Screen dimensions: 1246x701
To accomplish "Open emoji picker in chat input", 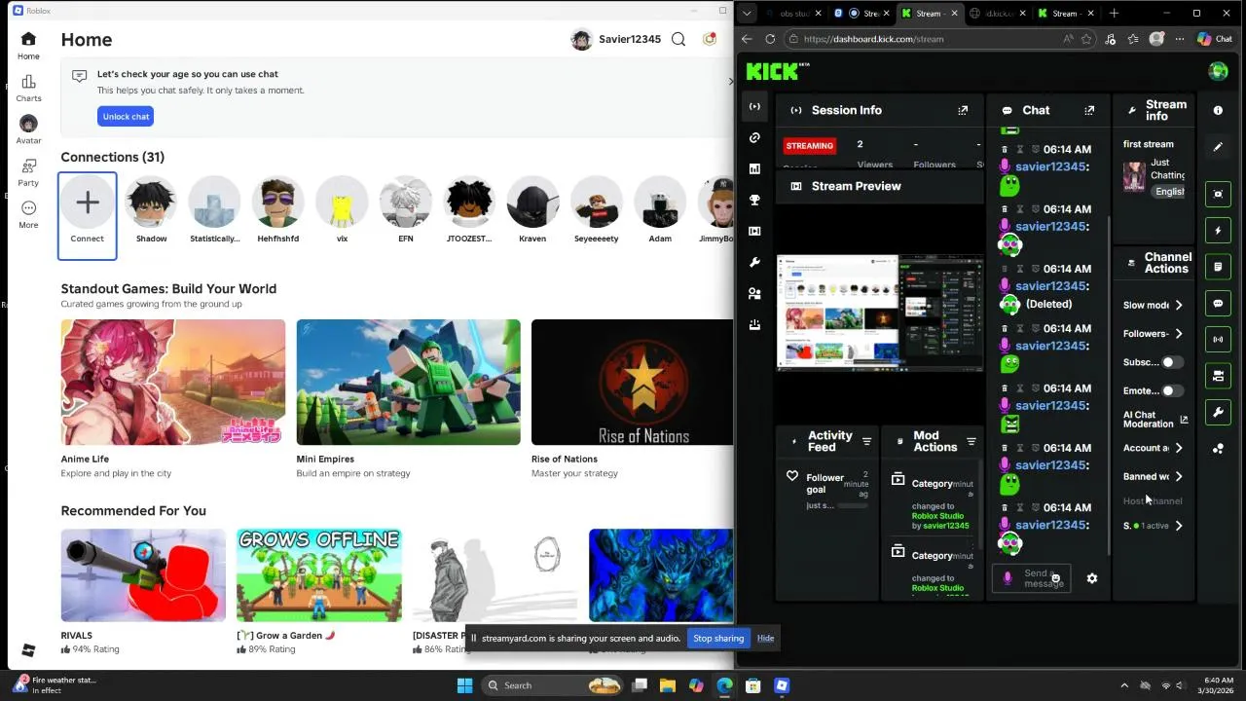I will [1055, 578].
